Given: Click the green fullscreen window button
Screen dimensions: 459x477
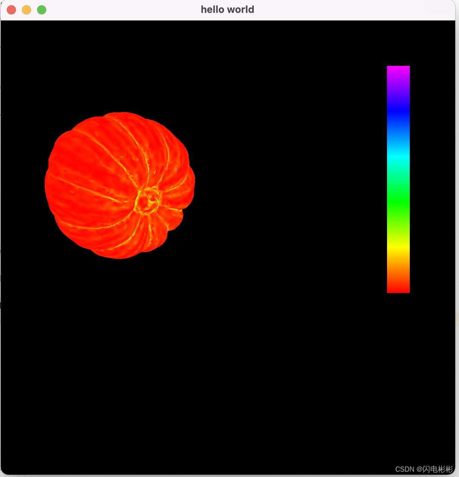Looking at the screenshot, I should (x=42, y=10).
